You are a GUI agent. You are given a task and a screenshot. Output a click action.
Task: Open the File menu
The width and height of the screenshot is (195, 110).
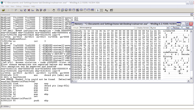point(2,6)
